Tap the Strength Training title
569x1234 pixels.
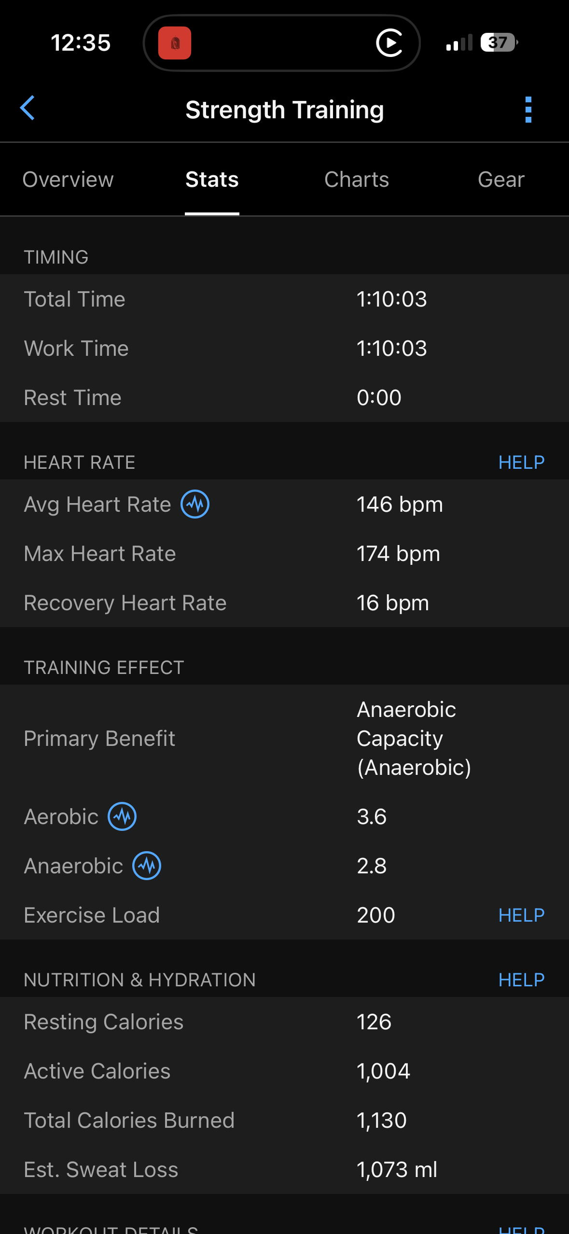285,110
